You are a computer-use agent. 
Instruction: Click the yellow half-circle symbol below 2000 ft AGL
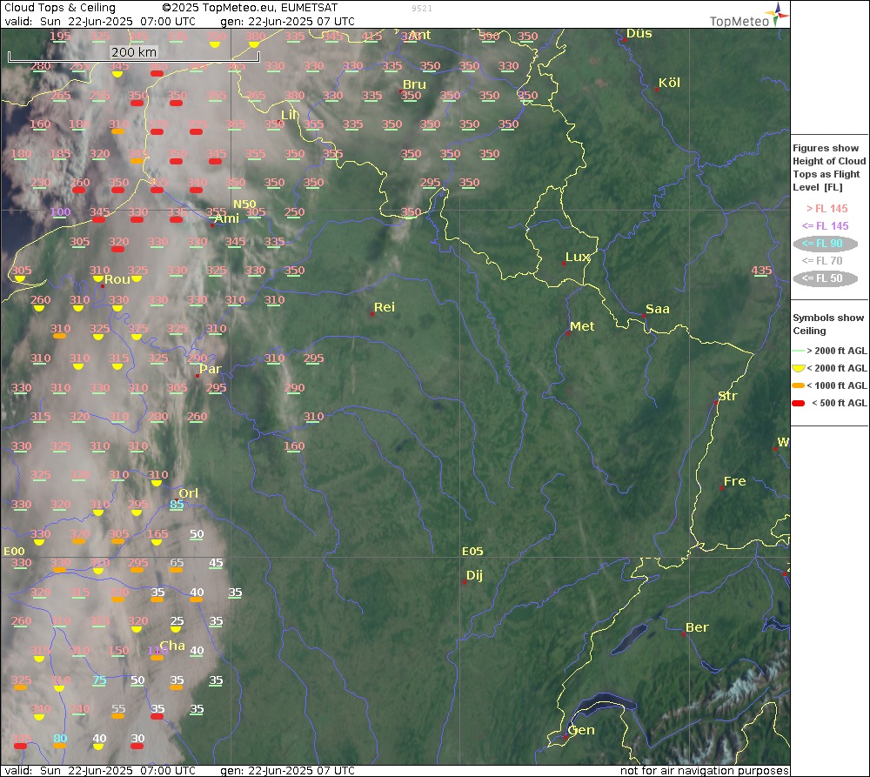click(799, 368)
